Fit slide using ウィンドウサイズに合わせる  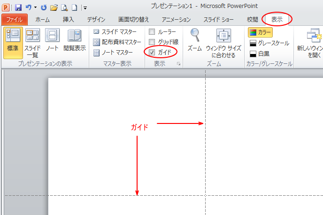pyautogui.click(x=223, y=43)
